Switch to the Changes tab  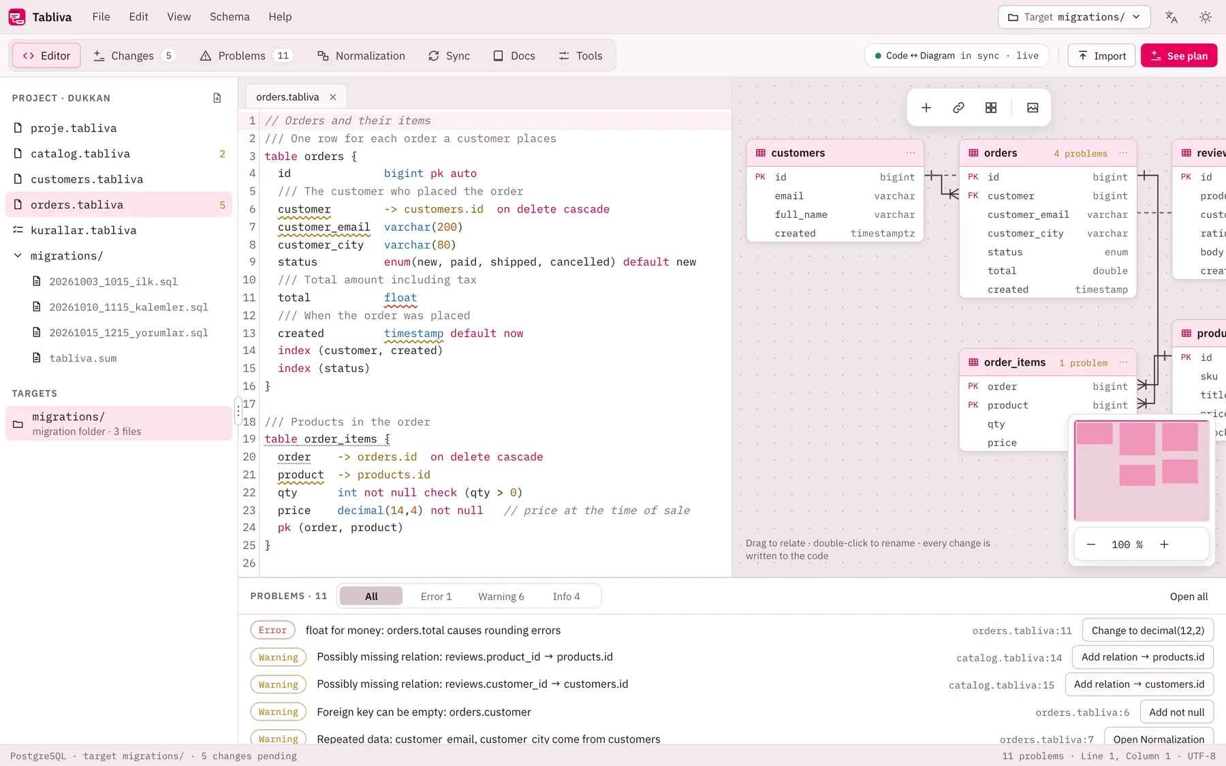(134, 56)
